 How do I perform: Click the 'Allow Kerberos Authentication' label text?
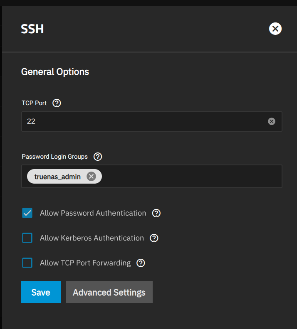tap(92, 238)
